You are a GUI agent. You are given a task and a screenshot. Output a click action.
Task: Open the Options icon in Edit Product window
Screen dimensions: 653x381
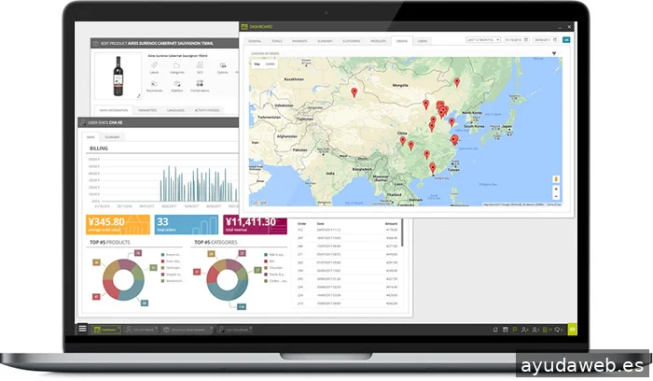[x=222, y=67]
